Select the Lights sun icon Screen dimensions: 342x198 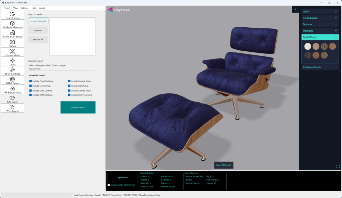[x=12, y=60]
